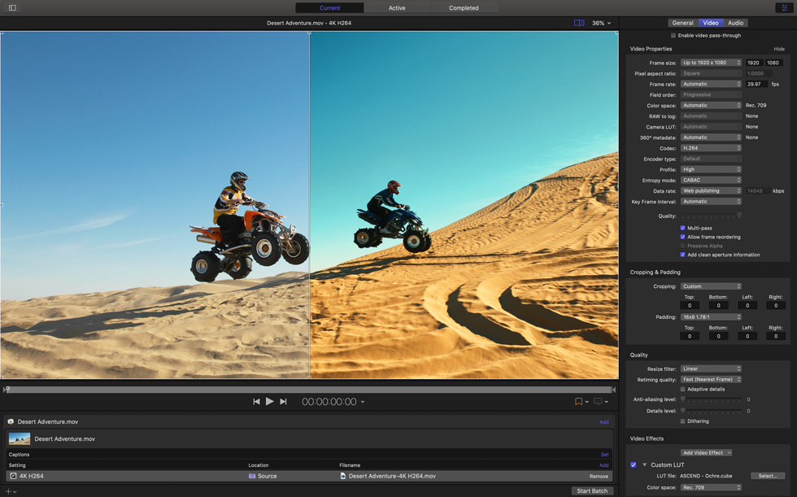Switch to the Audio inspector tab
The image size is (797, 497).
[735, 23]
